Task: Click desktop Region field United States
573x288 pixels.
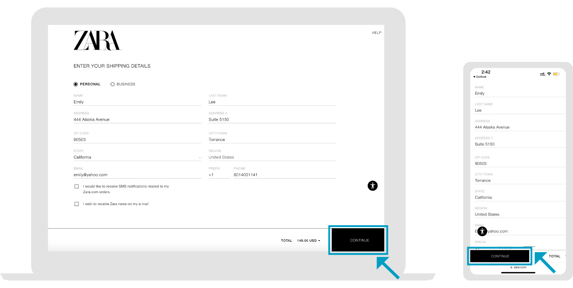Action: (x=272, y=157)
